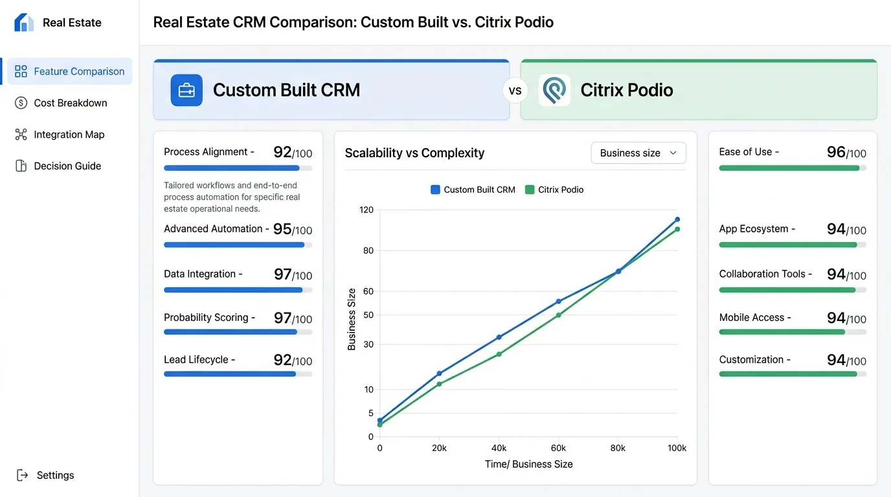Image resolution: width=891 pixels, height=497 pixels.
Task: Click the Data Integration score '97/100'
Action: [x=293, y=274]
